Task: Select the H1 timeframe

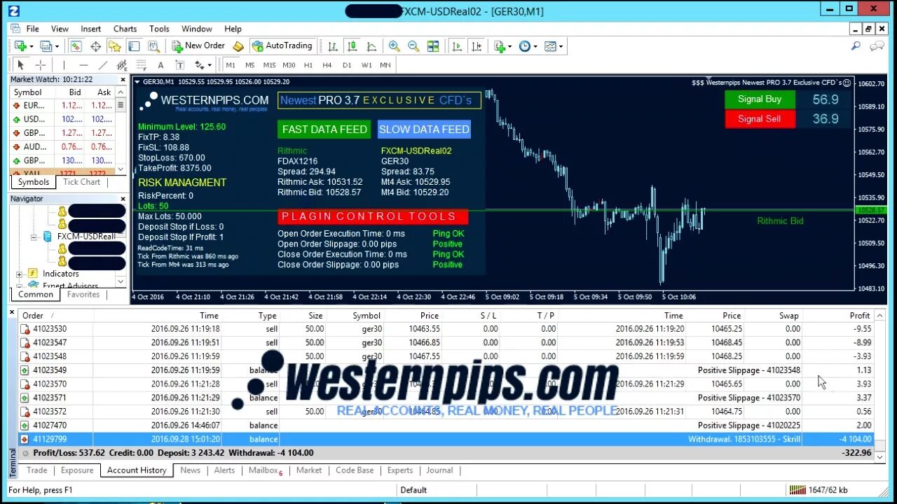Action: (x=308, y=65)
